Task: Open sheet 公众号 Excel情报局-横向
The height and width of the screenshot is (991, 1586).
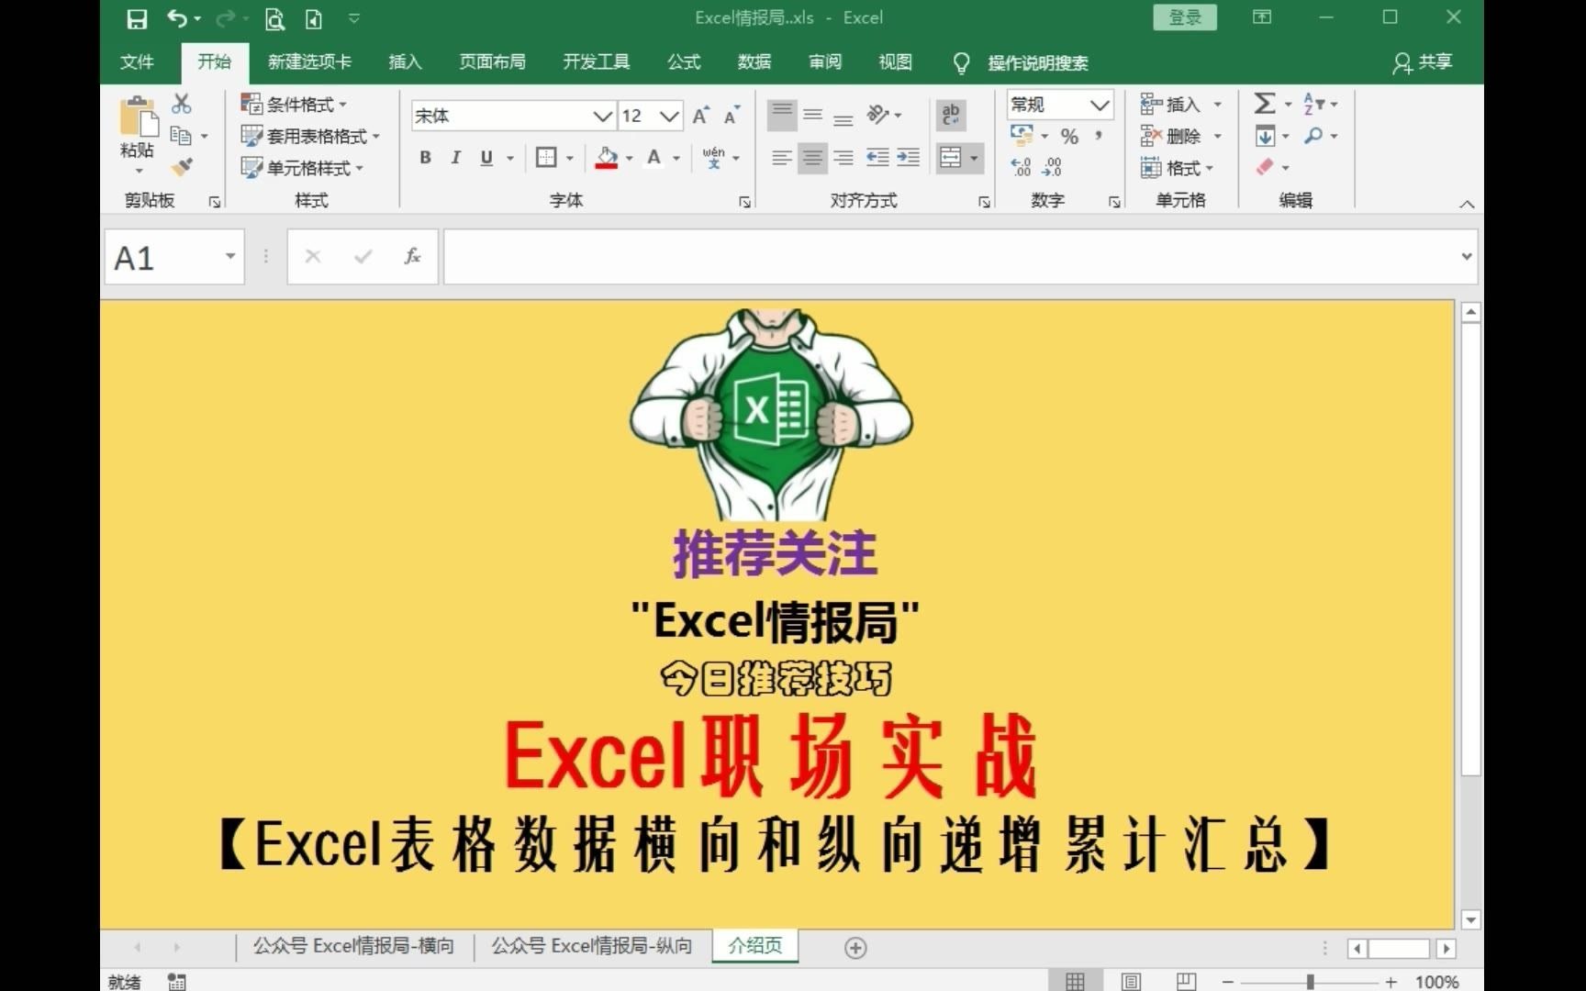Action: tap(353, 946)
